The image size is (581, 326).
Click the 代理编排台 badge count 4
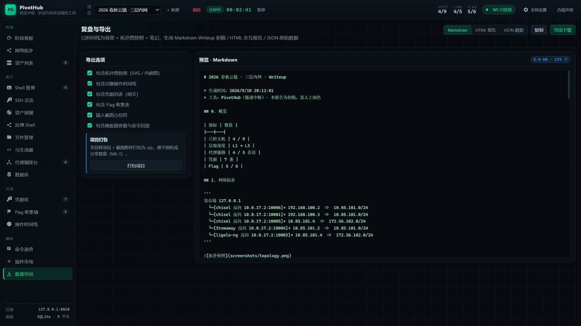point(65,162)
